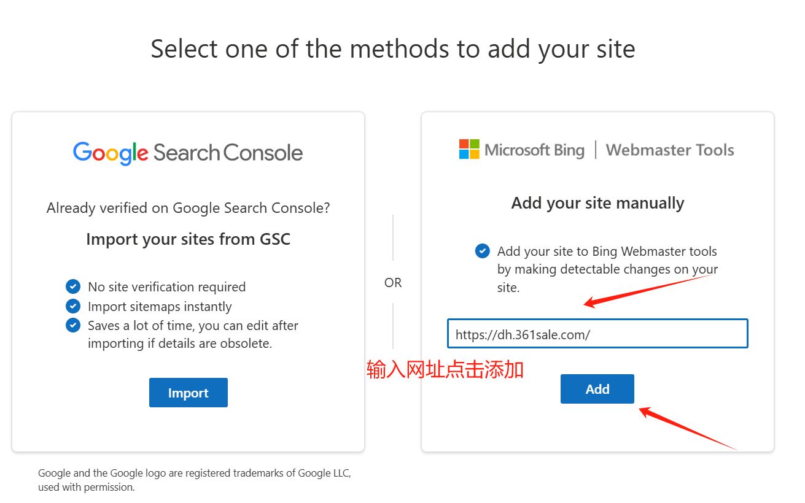805x503 pixels.
Task: Click the page heading about adding your site
Action: 393,49
